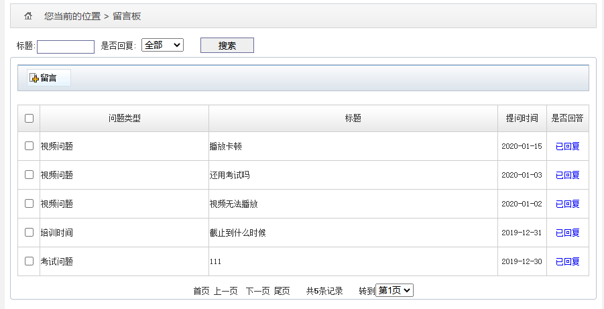Click 上一页 previous page link

(225, 291)
